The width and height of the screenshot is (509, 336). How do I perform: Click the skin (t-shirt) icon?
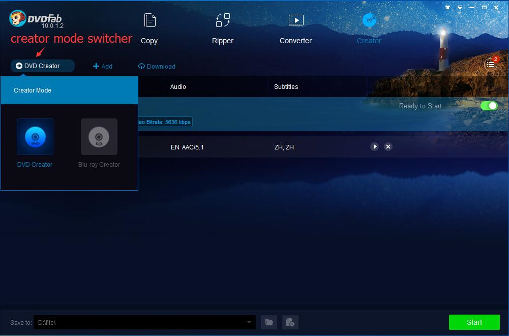(448, 8)
